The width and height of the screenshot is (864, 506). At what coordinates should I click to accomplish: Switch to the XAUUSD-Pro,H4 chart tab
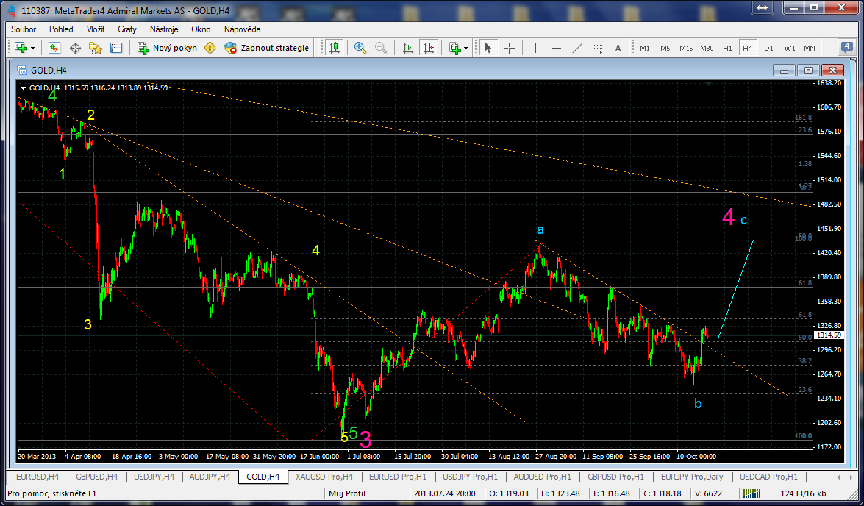(324, 477)
